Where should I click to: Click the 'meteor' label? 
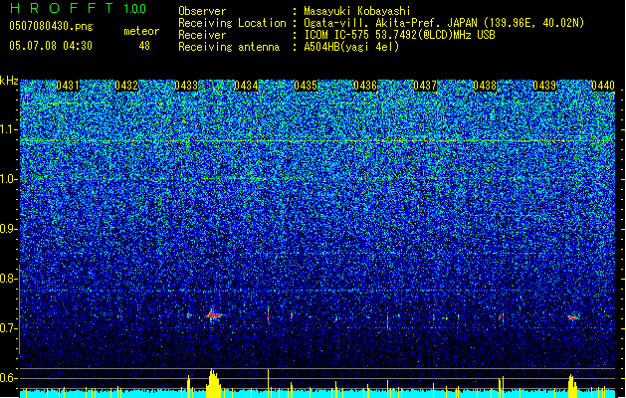coord(141,31)
